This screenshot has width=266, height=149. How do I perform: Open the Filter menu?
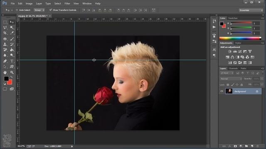pos(67,4)
